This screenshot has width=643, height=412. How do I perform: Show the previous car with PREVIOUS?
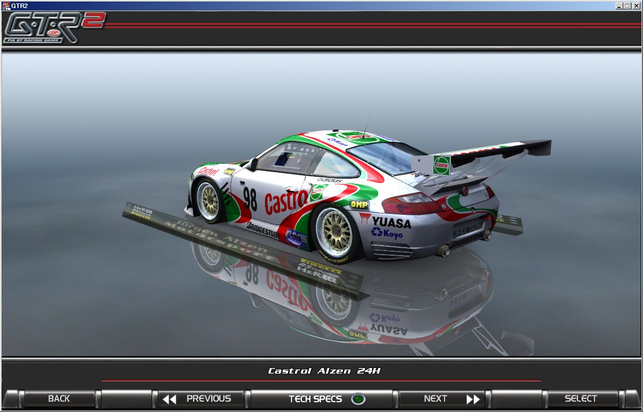pos(201,399)
